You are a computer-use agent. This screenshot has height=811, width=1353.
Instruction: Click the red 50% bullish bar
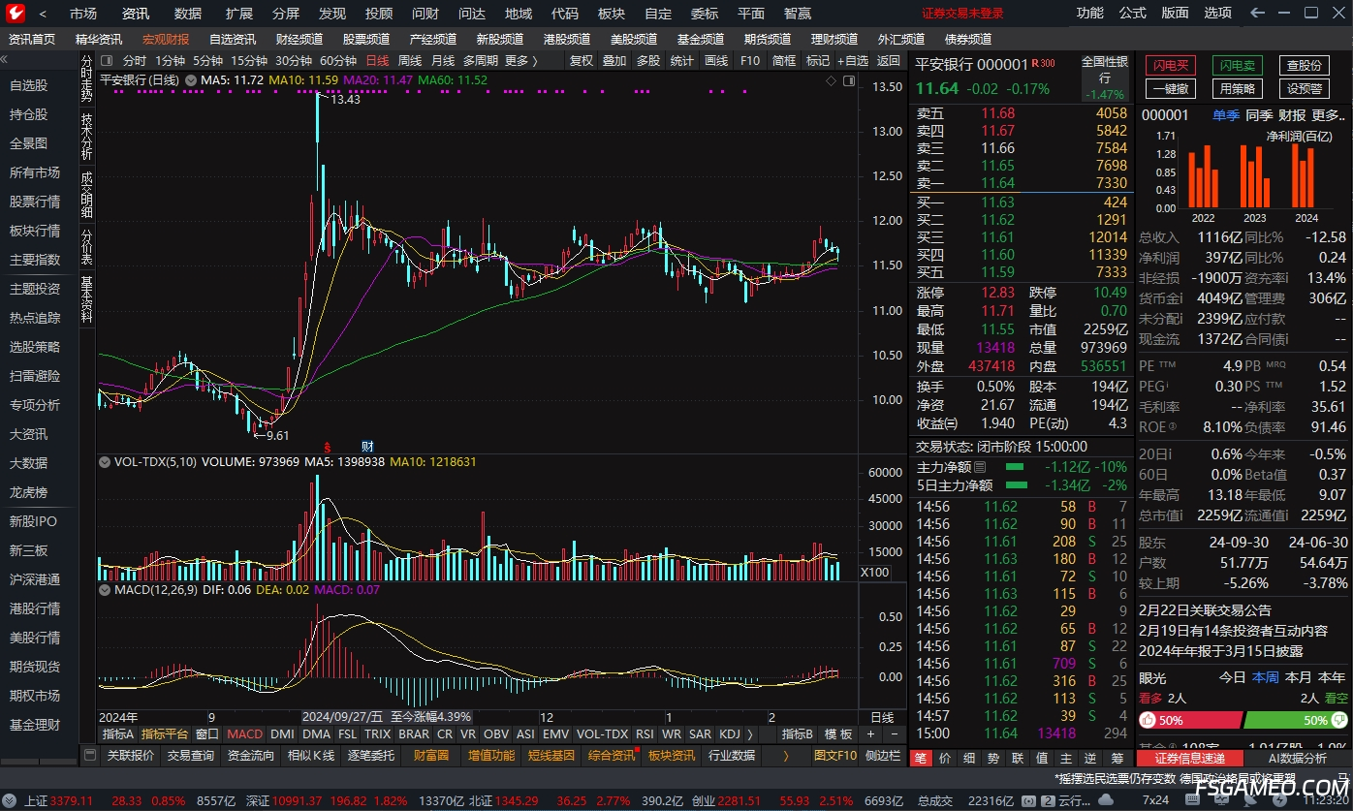(1190, 720)
